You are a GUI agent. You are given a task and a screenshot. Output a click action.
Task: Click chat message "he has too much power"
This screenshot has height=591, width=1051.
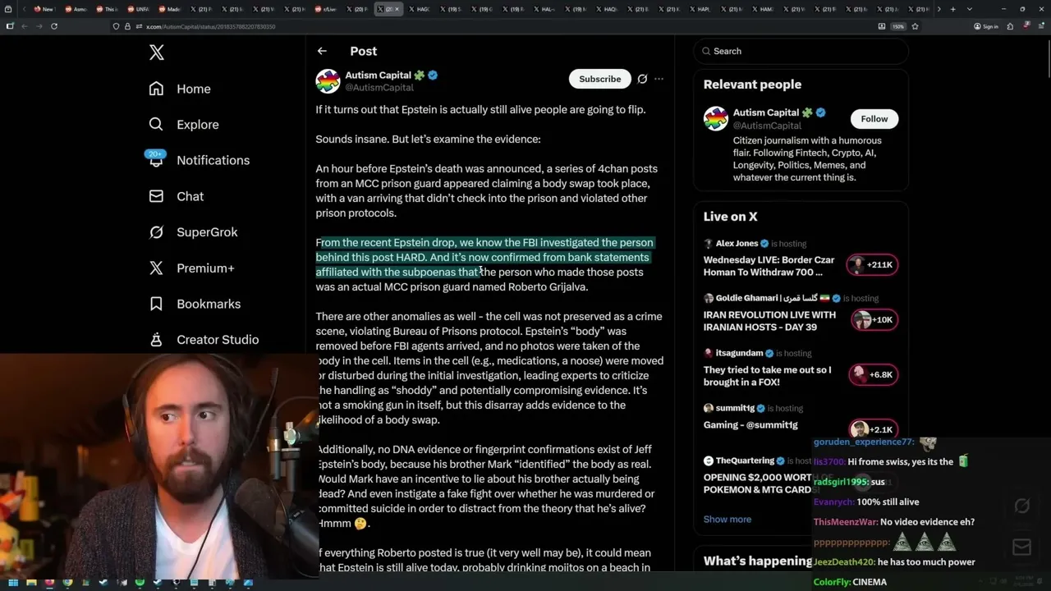[926, 562]
